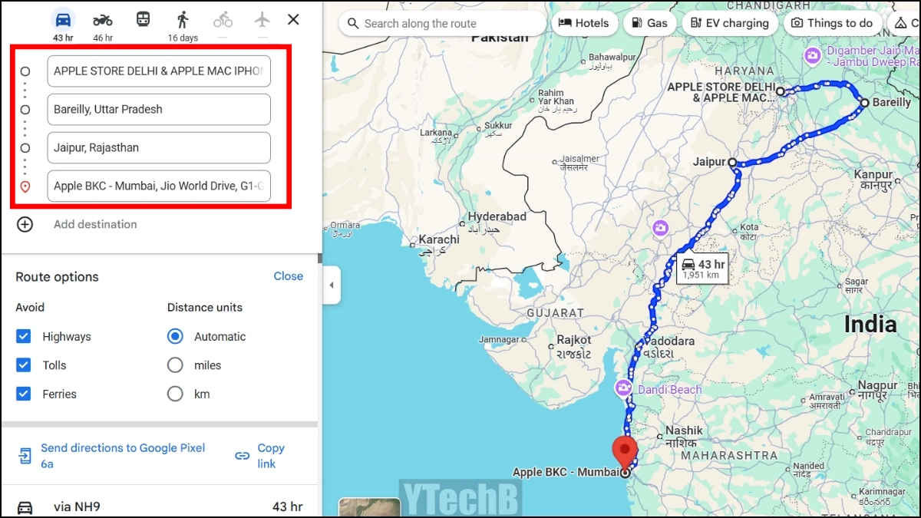This screenshot has width=921, height=518.
Task: Collapse the side panel with arrow handle
Action: click(x=332, y=285)
